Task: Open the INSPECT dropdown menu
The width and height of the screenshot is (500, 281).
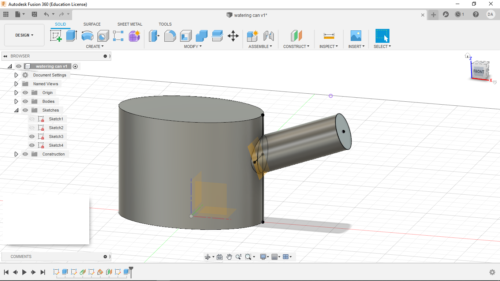Action: [x=329, y=46]
